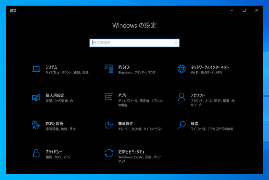Click the アプリ list icon
This screenshot has width=269, height=180.
click(x=109, y=97)
